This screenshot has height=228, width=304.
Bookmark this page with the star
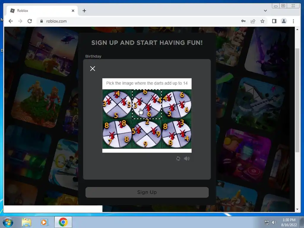[262, 21]
